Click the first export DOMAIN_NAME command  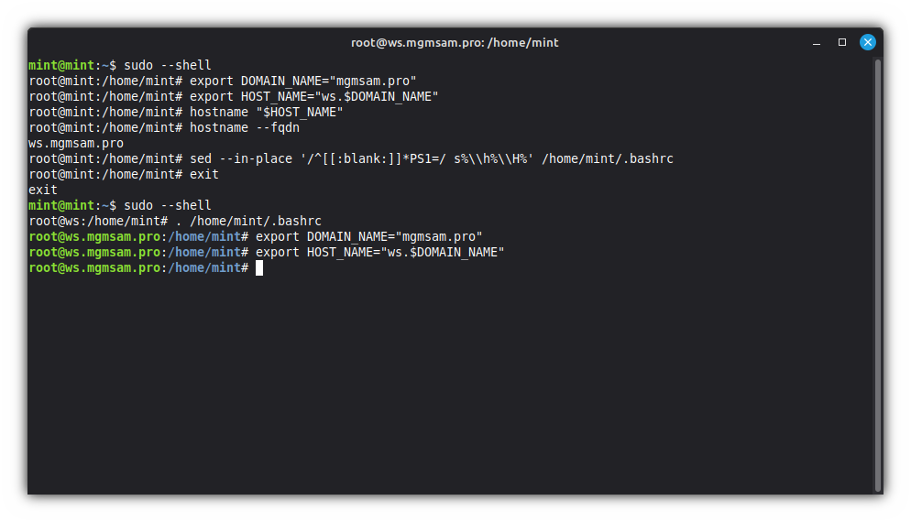303,81
